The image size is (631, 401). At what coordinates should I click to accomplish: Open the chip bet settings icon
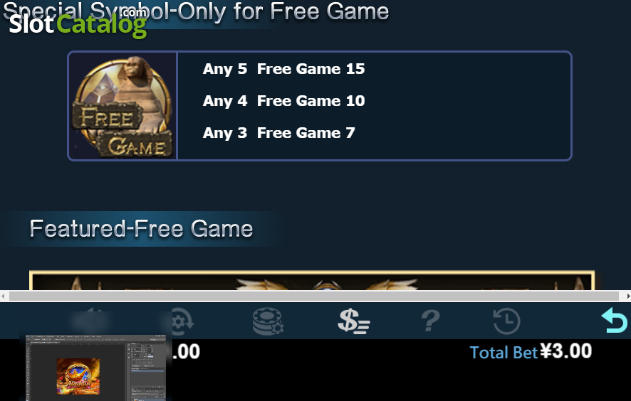268,321
